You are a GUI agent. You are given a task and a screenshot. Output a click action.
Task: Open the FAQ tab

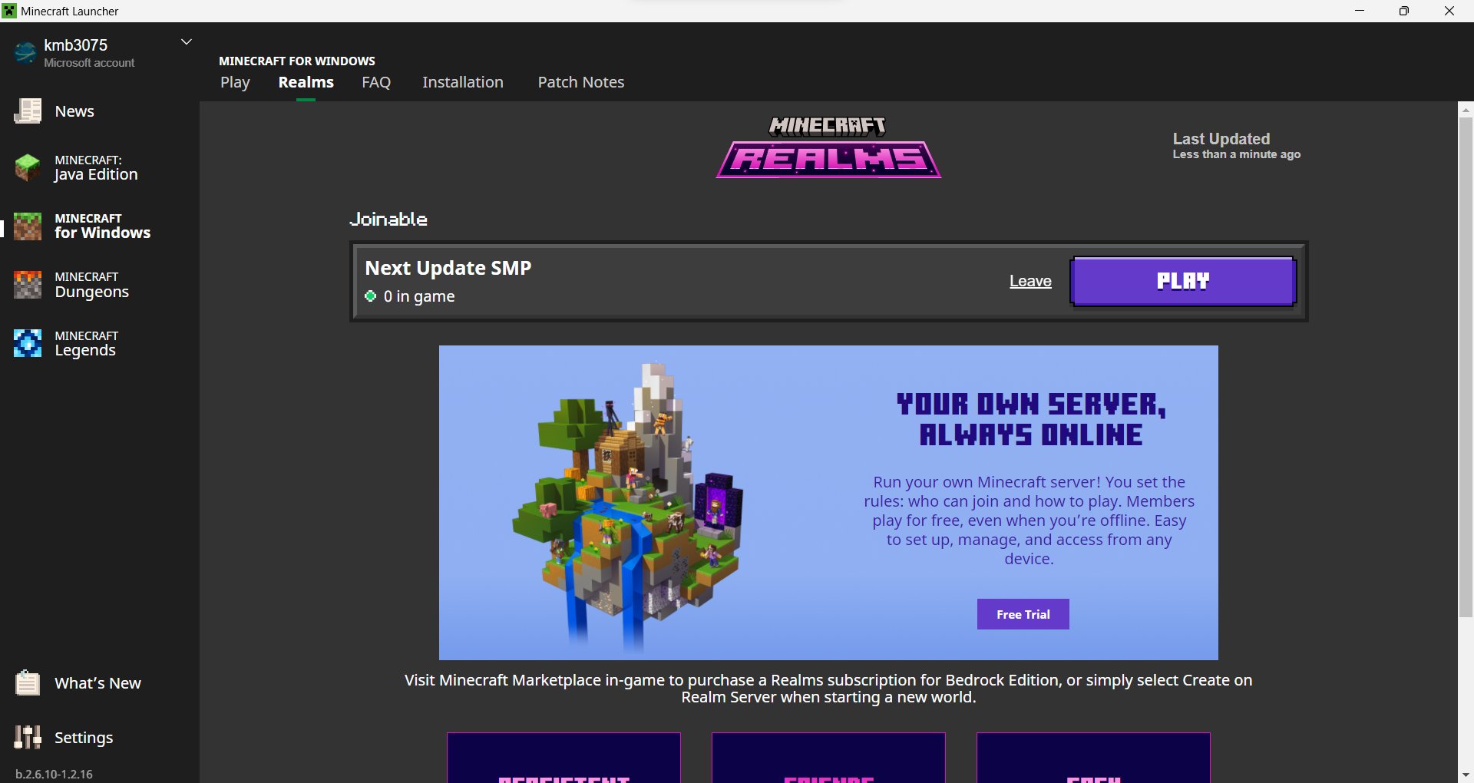[x=376, y=82]
